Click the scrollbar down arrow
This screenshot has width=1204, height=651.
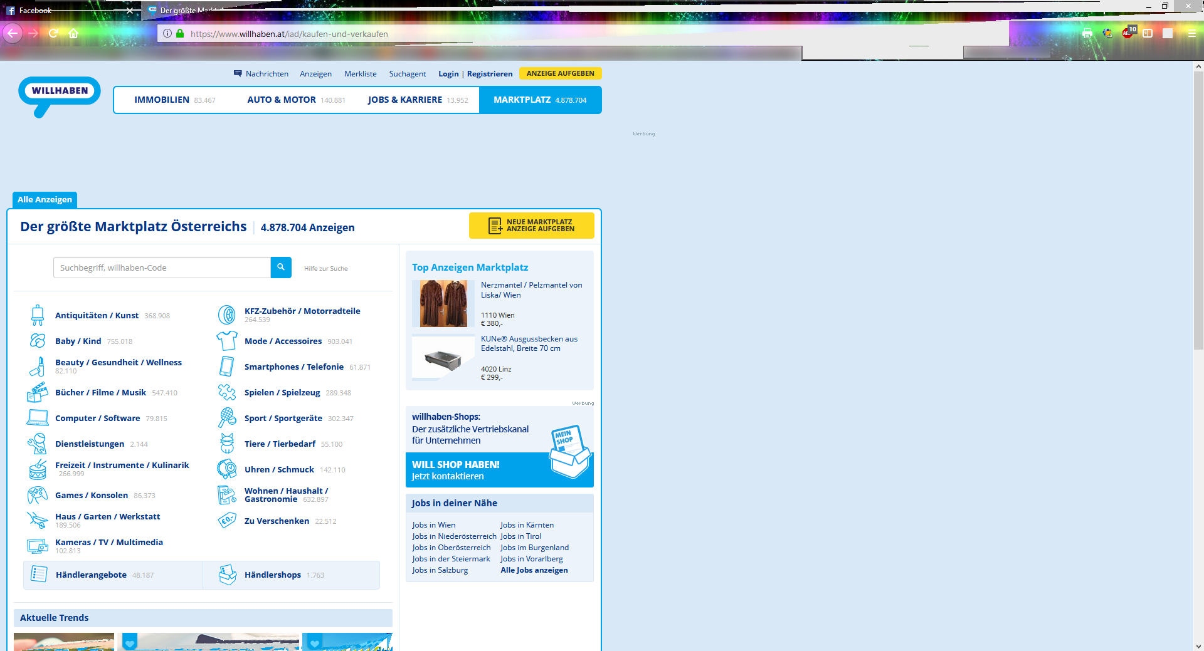coord(1198,646)
